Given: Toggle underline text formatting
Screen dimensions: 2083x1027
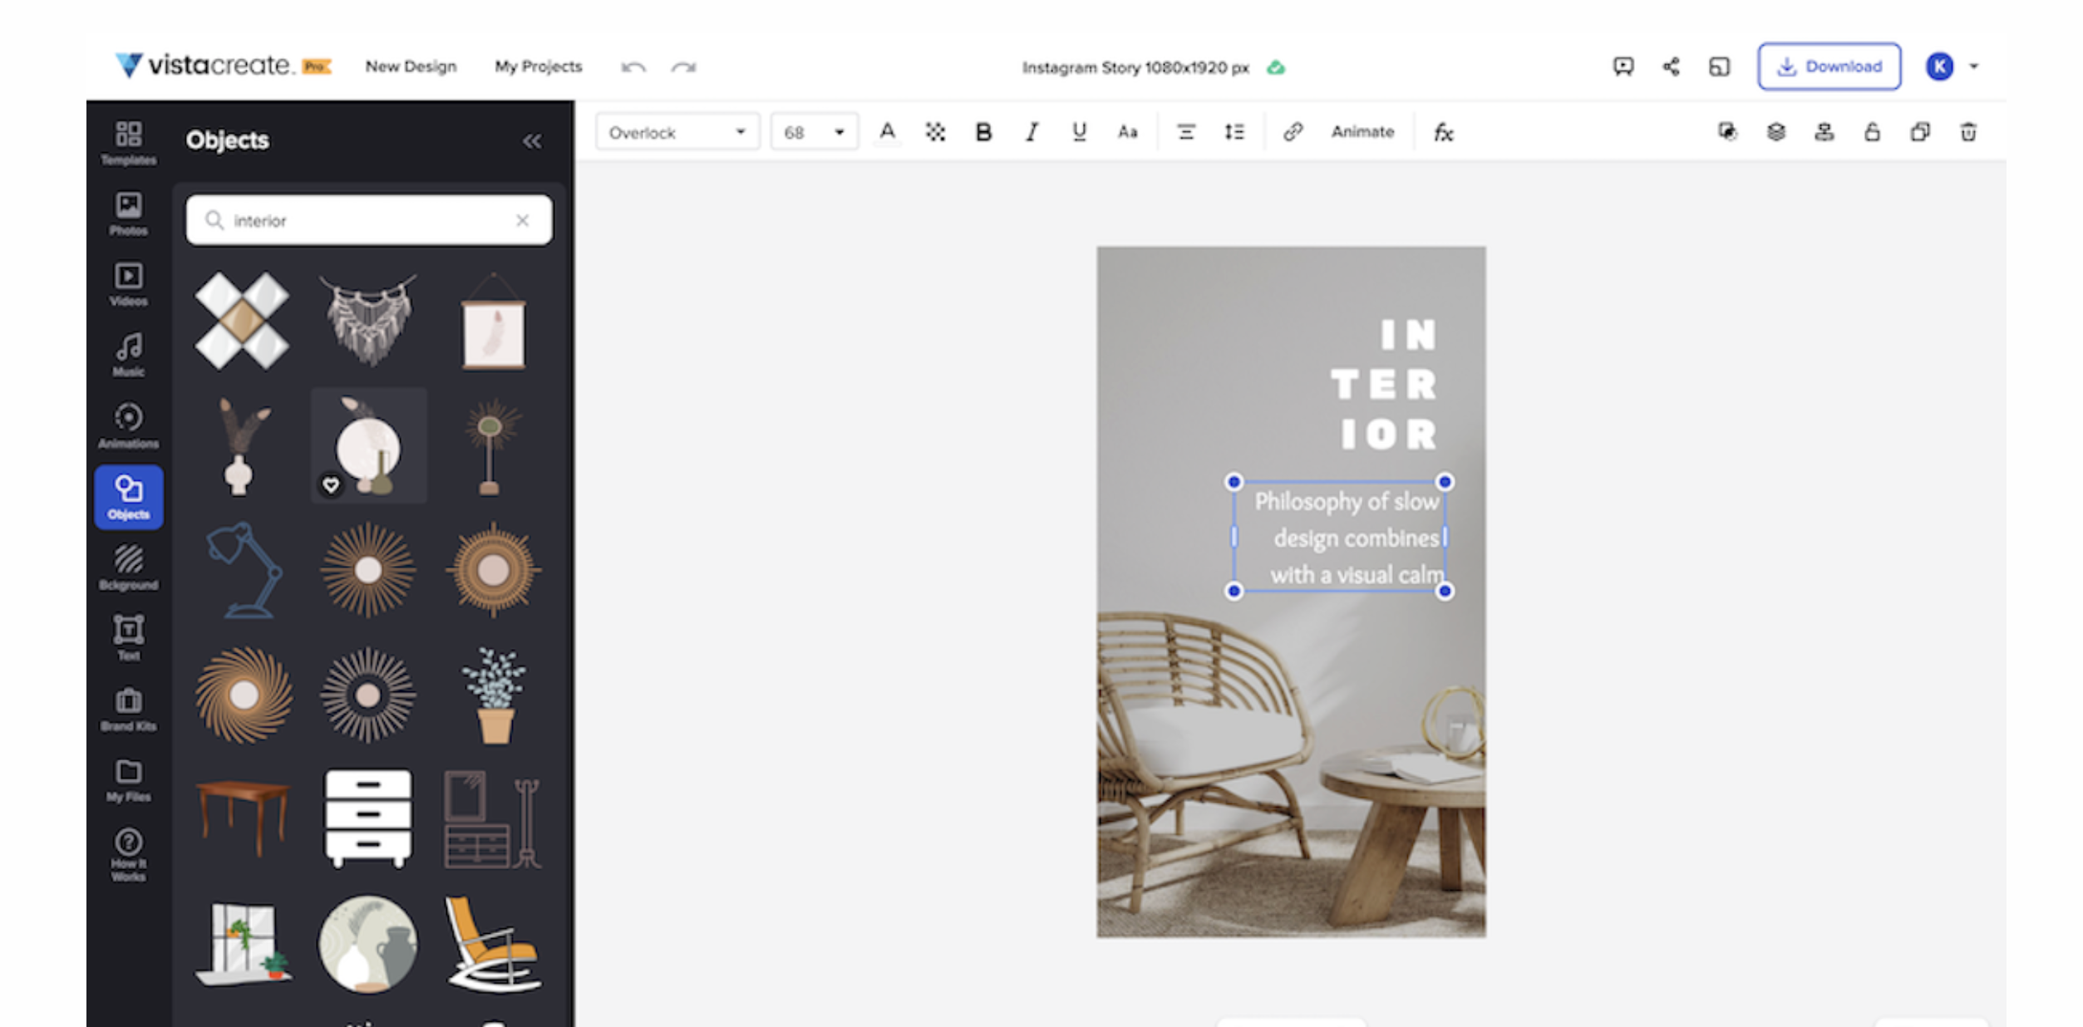Looking at the screenshot, I should tap(1079, 132).
